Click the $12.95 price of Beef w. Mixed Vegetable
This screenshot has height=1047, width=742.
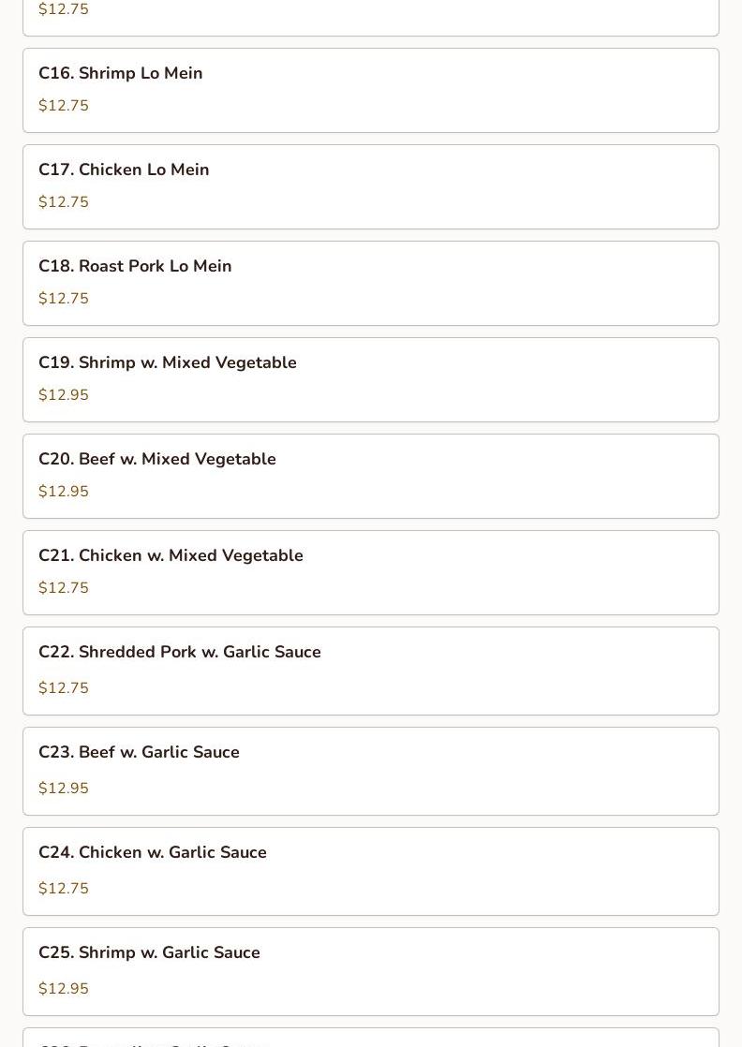tap(64, 492)
